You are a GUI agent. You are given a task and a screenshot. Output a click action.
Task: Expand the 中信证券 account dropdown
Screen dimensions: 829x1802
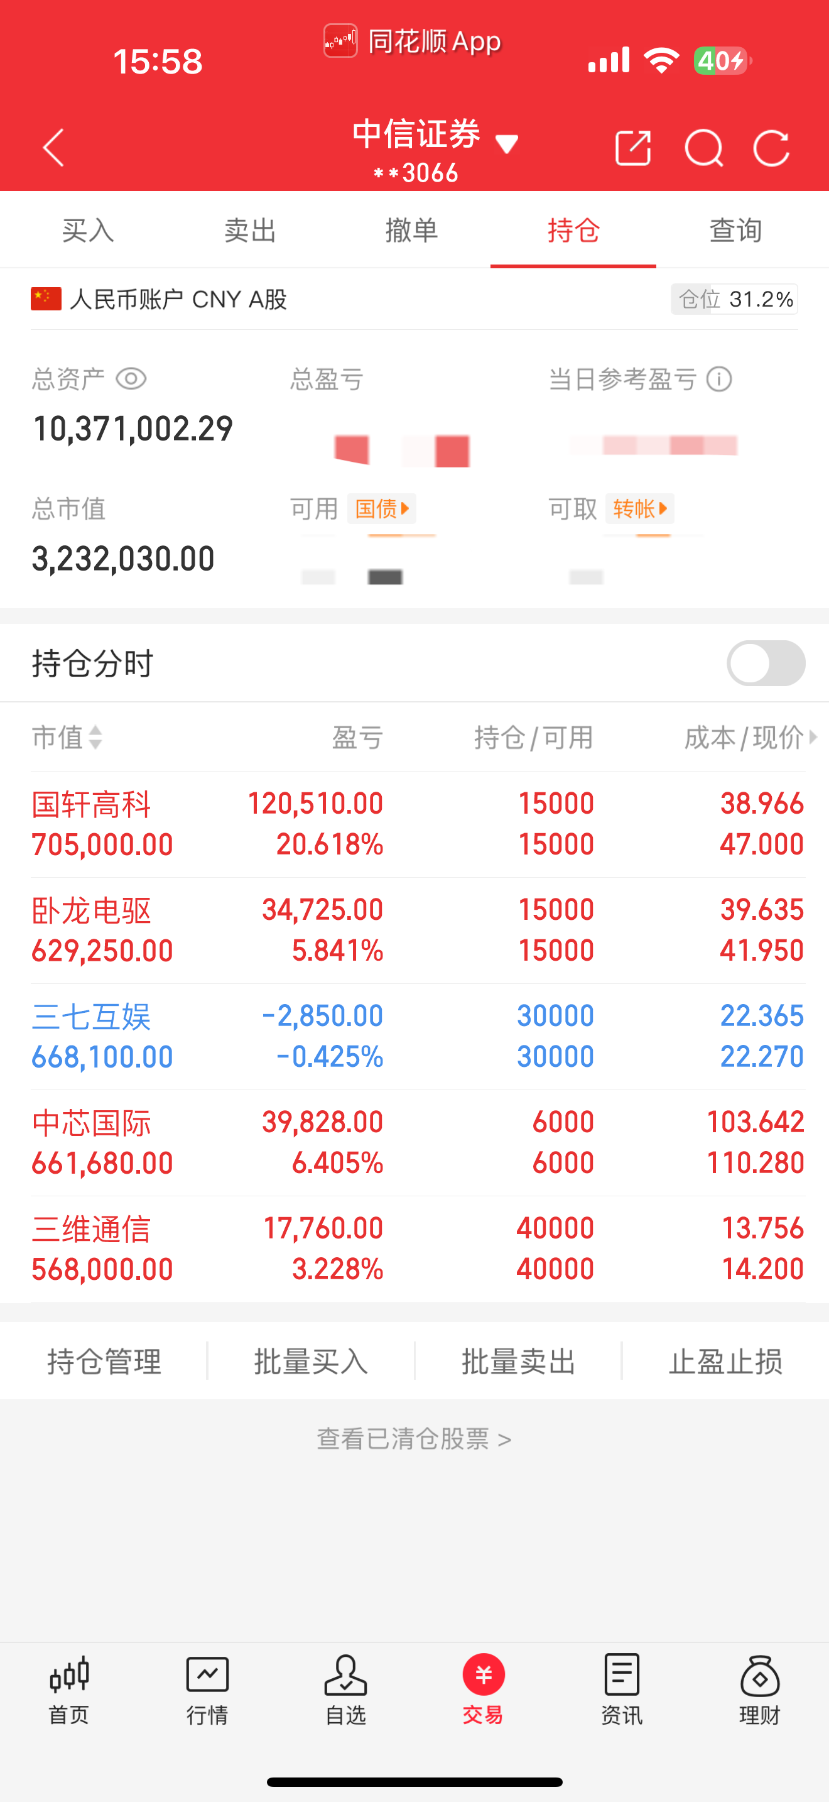pos(507,144)
